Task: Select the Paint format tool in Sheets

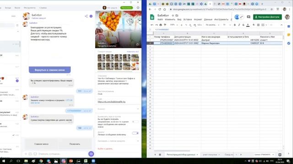Action: pyautogui.click(x=165, y=25)
